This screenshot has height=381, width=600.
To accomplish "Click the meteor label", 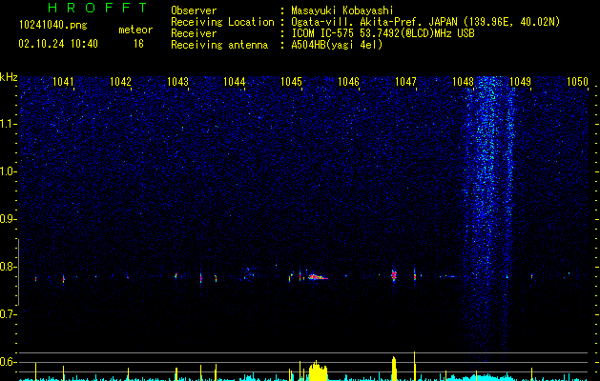I will (x=135, y=30).
